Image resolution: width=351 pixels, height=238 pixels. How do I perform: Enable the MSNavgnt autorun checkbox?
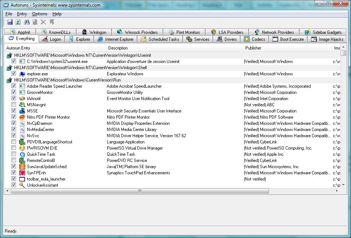pos(13,105)
